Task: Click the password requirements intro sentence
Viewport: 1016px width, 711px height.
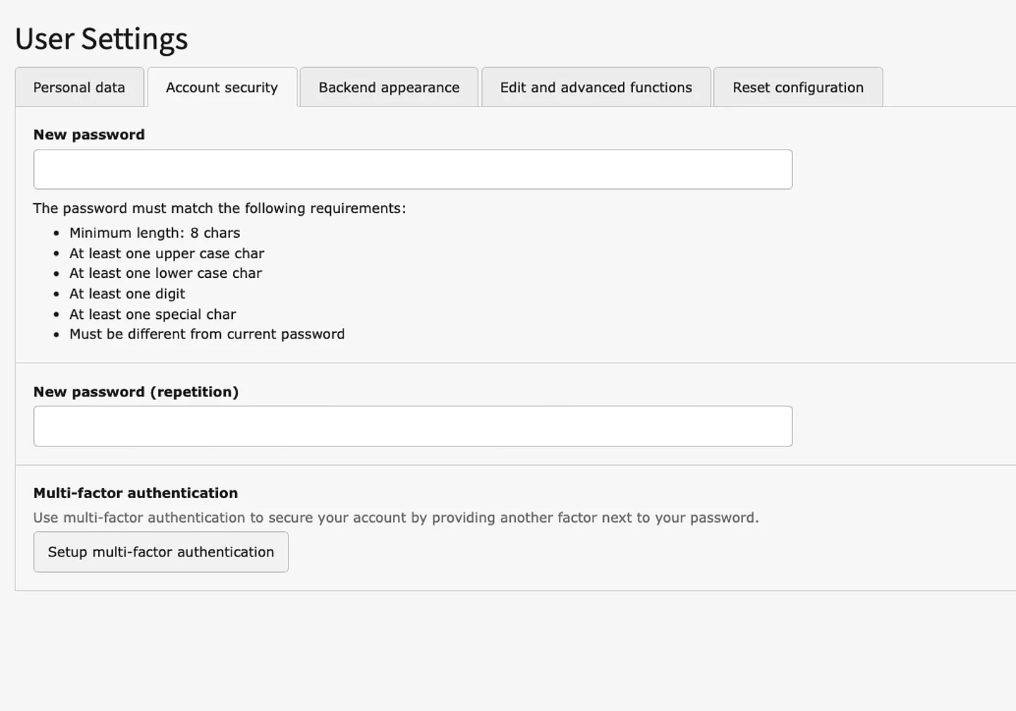Action: point(219,208)
